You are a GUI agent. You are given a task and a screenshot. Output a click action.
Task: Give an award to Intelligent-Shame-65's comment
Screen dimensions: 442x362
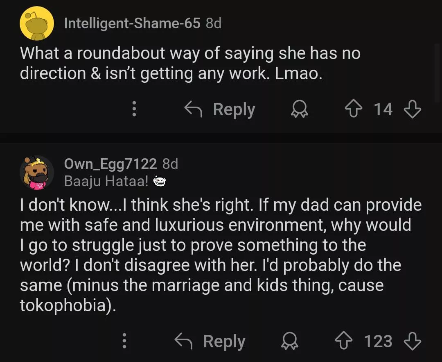pos(299,109)
